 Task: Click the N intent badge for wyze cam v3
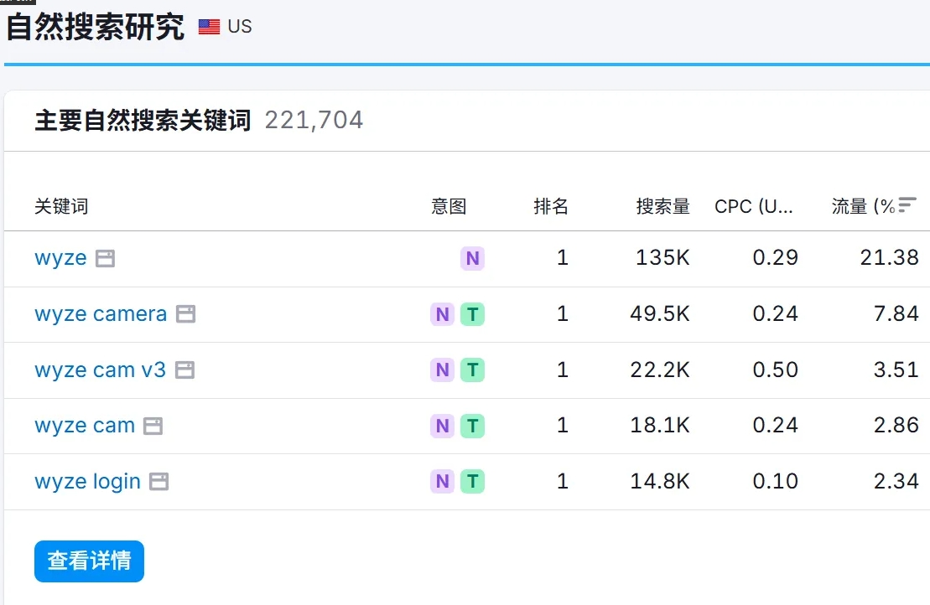tap(442, 370)
